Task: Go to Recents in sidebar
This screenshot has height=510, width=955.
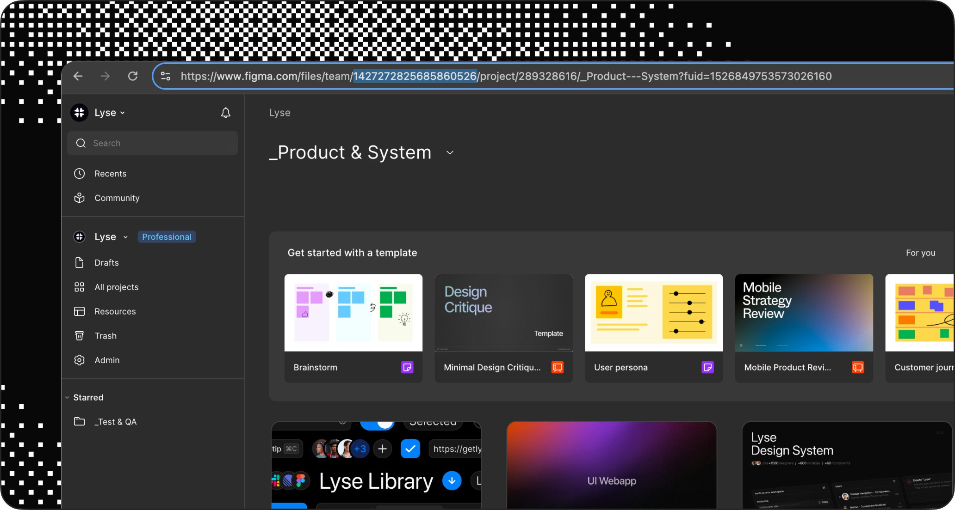Action: (110, 174)
